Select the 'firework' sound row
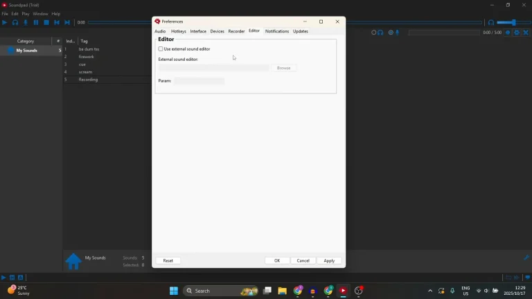The image size is (532, 299). coord(107,57)
